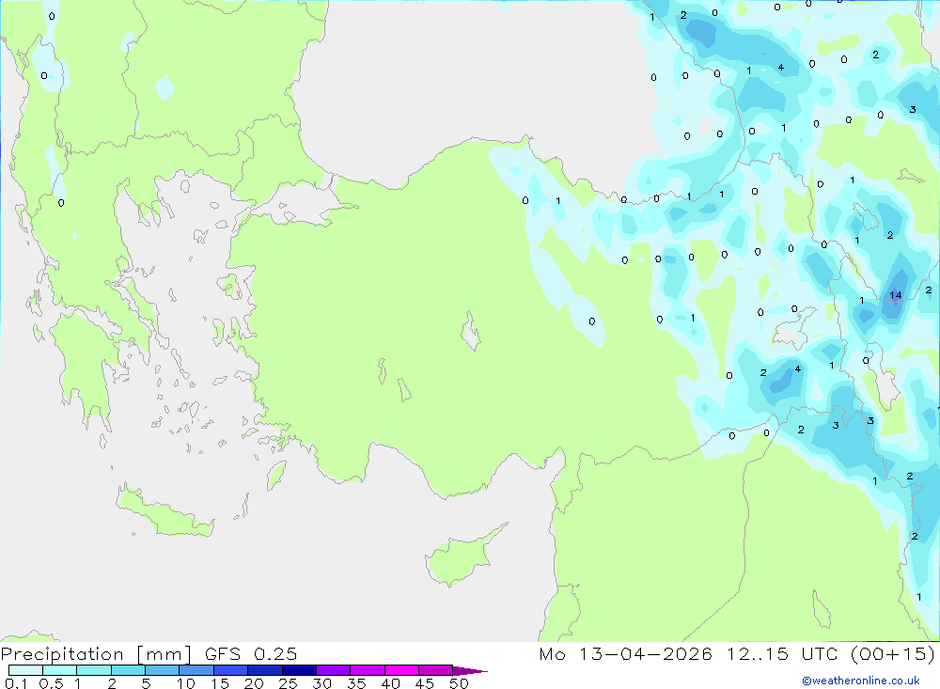Click the island of Crete on map
The image size is (940, 689).
(x=164, y=512)
